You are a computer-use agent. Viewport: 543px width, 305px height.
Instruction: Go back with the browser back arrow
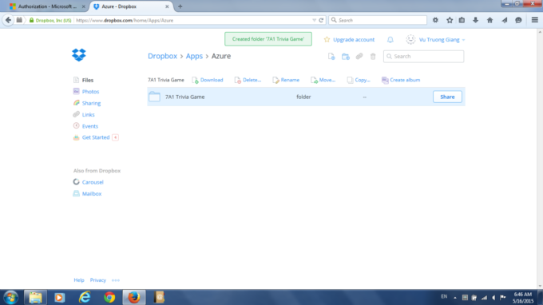[8, 20]
